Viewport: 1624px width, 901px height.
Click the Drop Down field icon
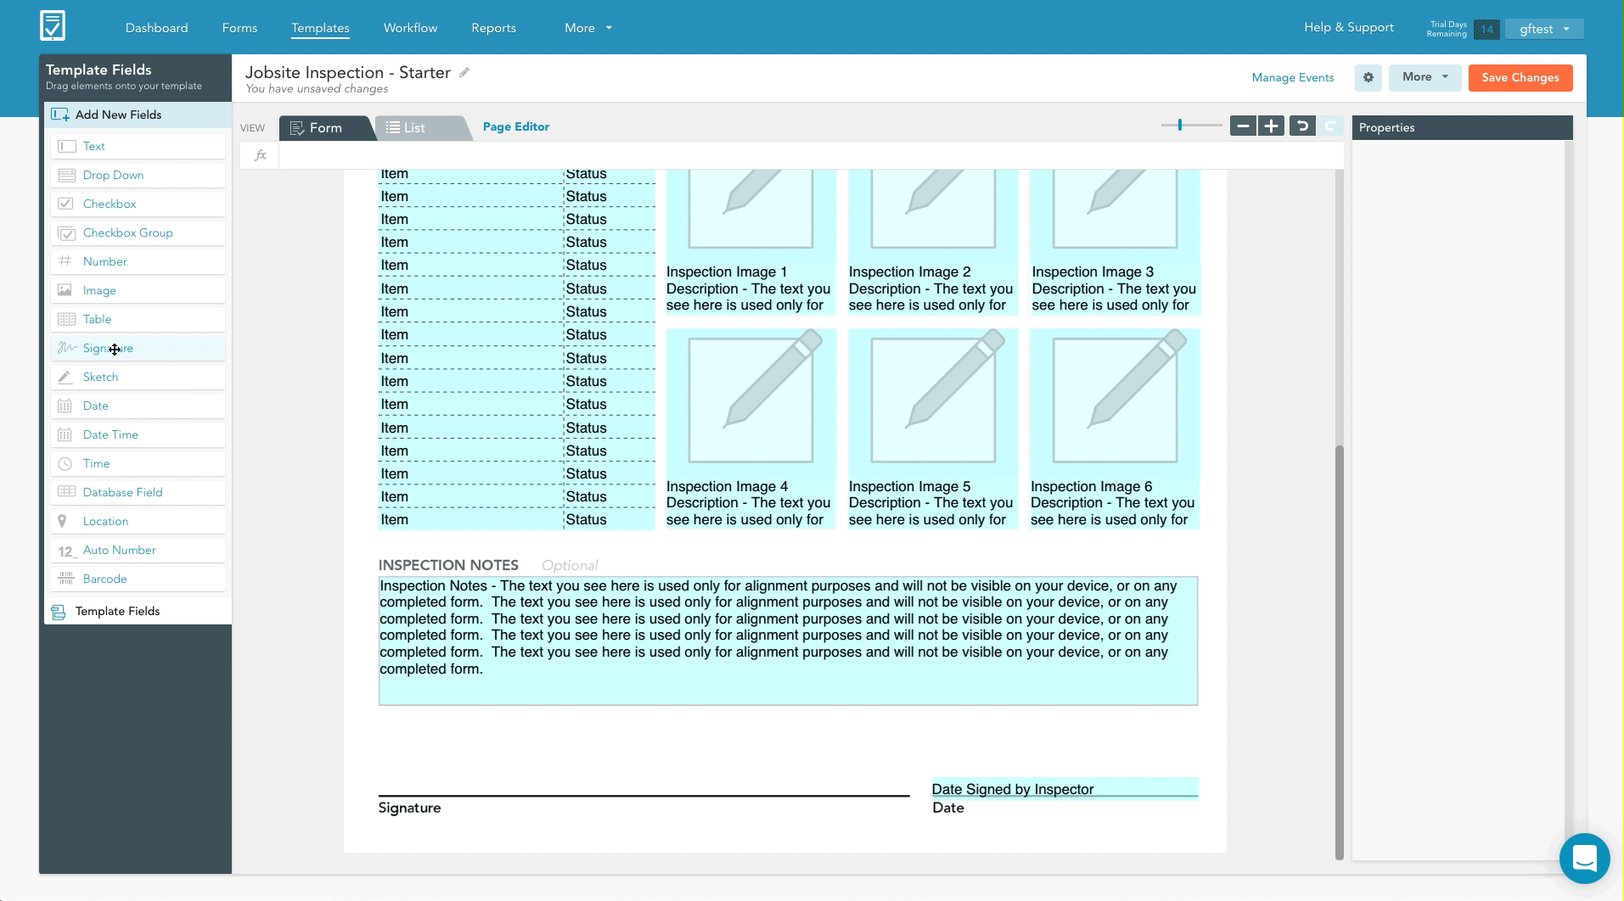click(x=66, y=175)
